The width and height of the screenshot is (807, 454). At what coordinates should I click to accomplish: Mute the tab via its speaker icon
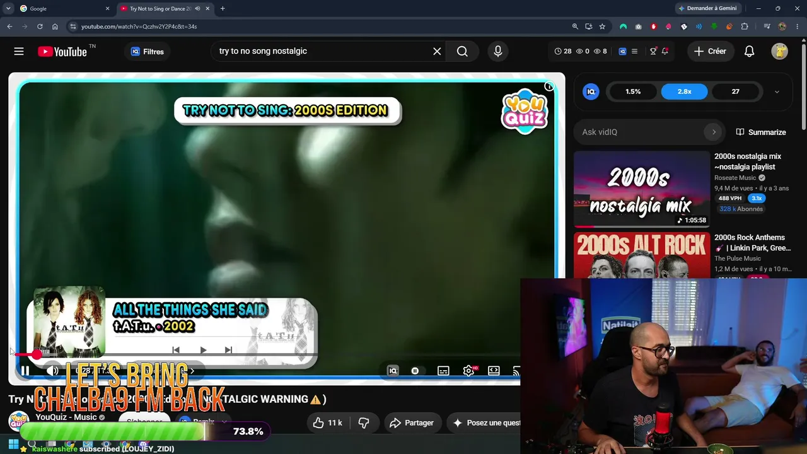tap(197, 9)
